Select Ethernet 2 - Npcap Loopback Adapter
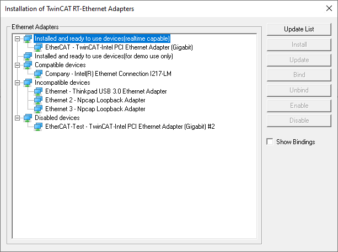The height and width of the screenshot is (252, 338). 95,100
